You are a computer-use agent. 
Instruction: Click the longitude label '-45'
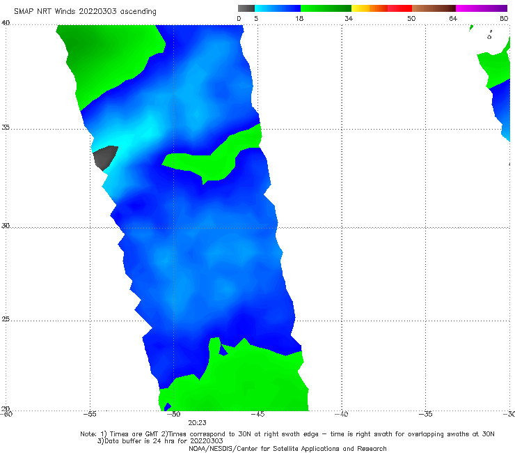point(257,414)
